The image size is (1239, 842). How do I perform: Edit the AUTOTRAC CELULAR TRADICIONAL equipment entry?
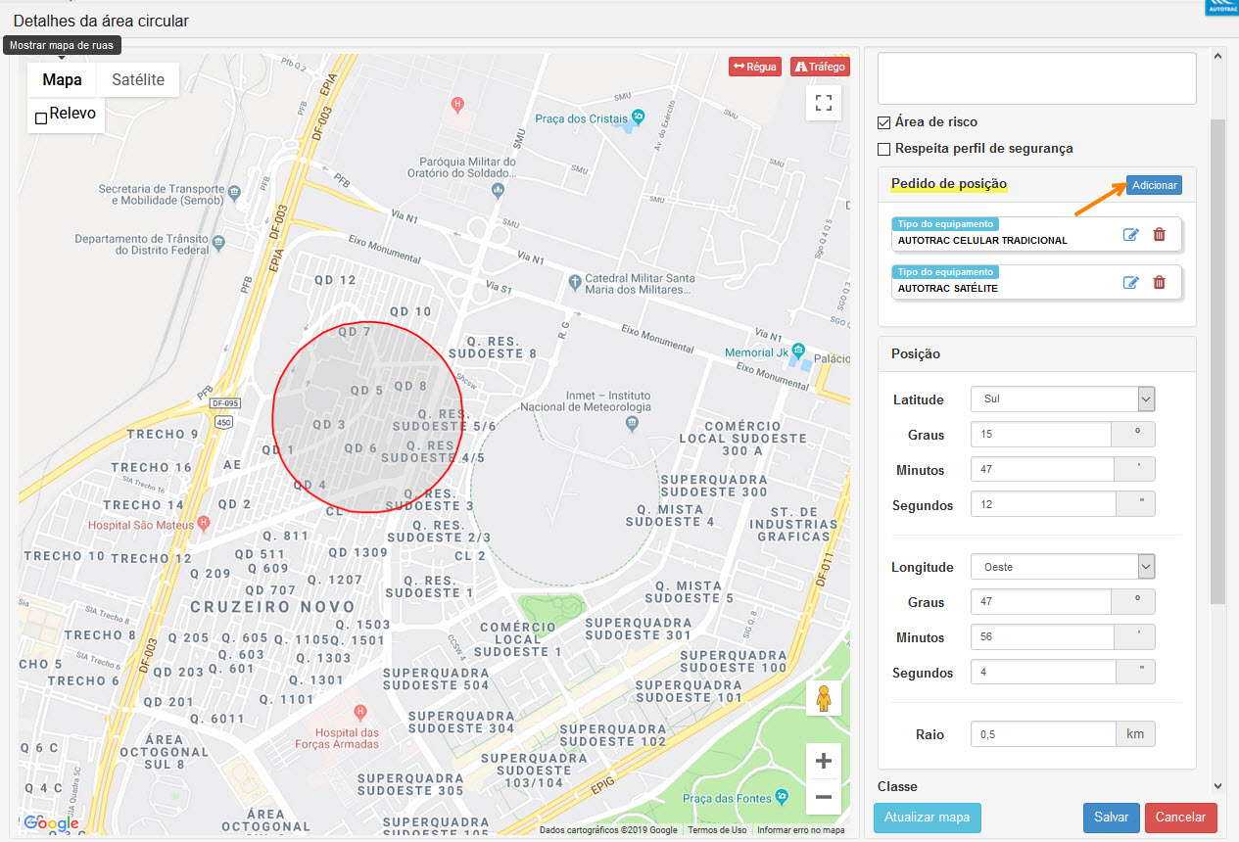(x=1131, y=234)
